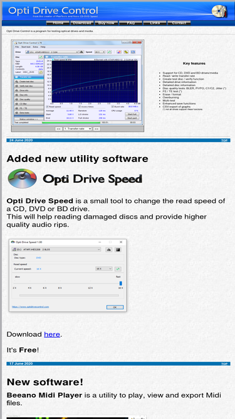
Task: Click the save icon in Drive Control toolbar
Action: pyautogui.click(x=133, y=52)
